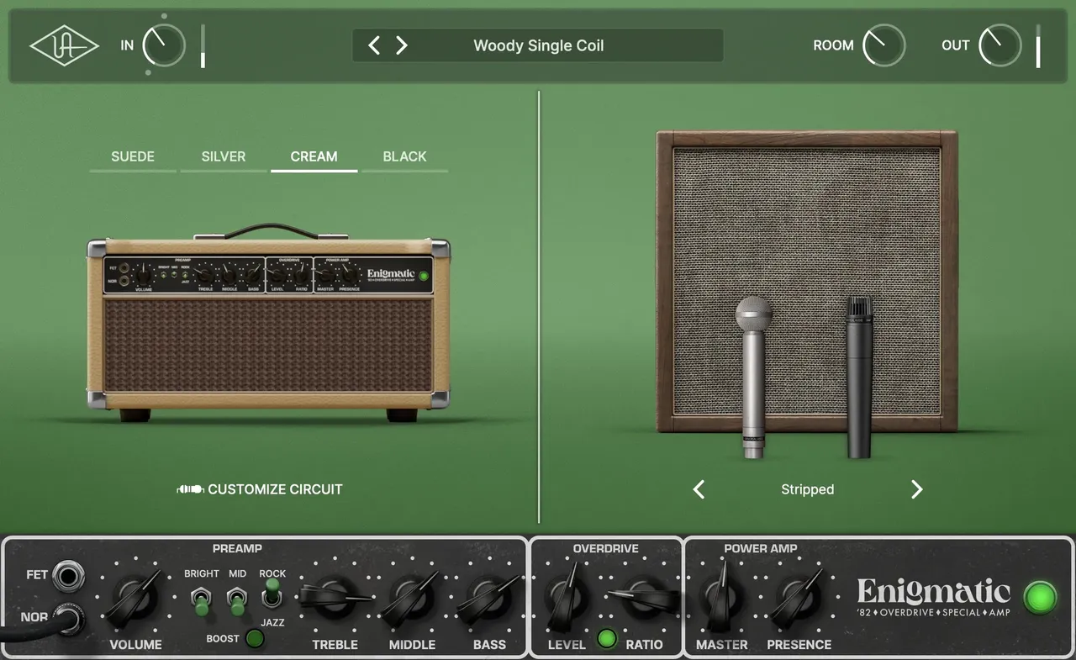Click the OUT level knob
1076x660 pixels.
click(x=1000, y=45)
